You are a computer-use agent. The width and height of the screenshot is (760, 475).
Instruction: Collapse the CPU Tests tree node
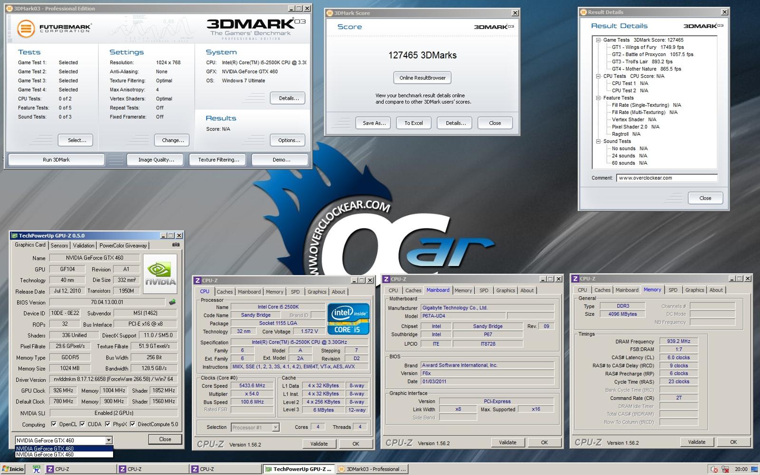[598, 76]
